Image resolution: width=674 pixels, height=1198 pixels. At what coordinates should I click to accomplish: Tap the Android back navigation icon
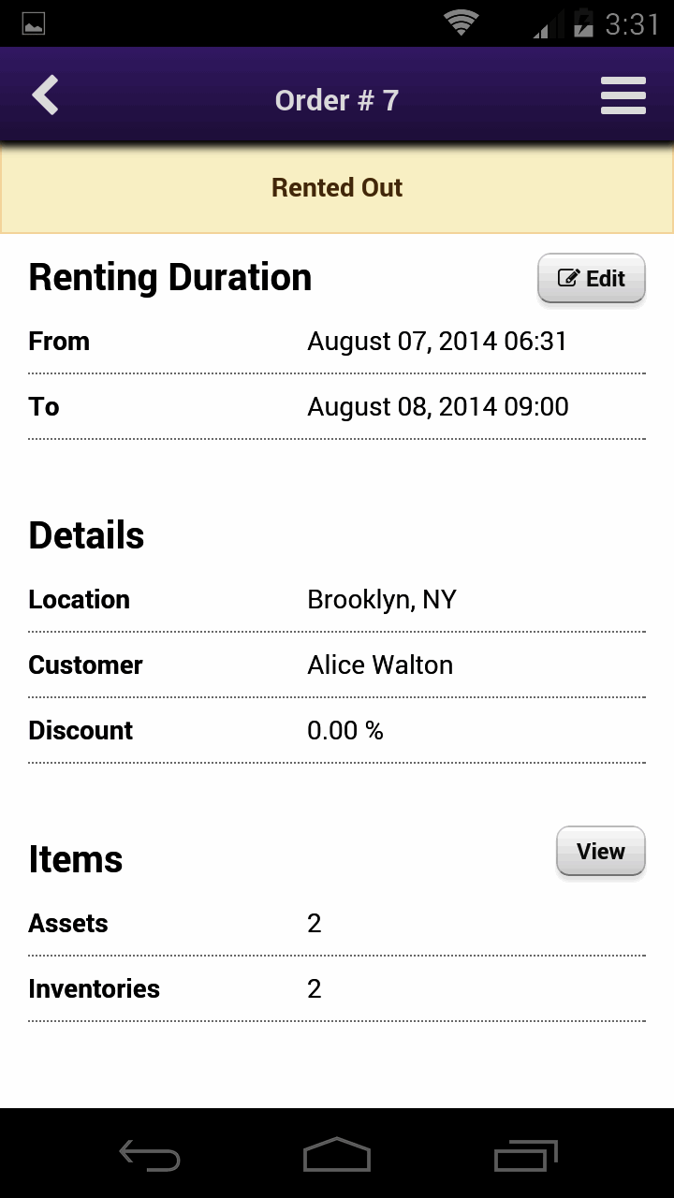(150, 1155)
